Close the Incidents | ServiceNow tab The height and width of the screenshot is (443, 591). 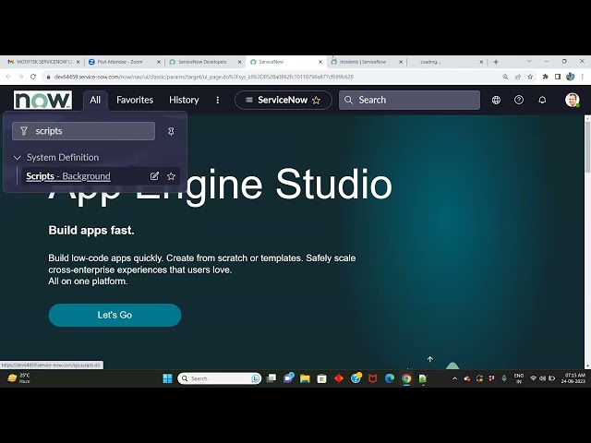401,62
